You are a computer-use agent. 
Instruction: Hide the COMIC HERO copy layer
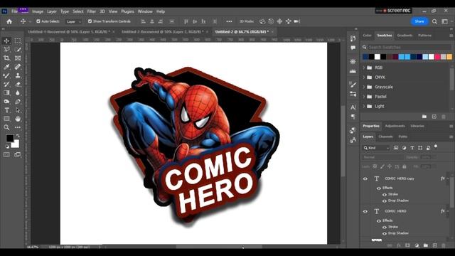(365, 178)
